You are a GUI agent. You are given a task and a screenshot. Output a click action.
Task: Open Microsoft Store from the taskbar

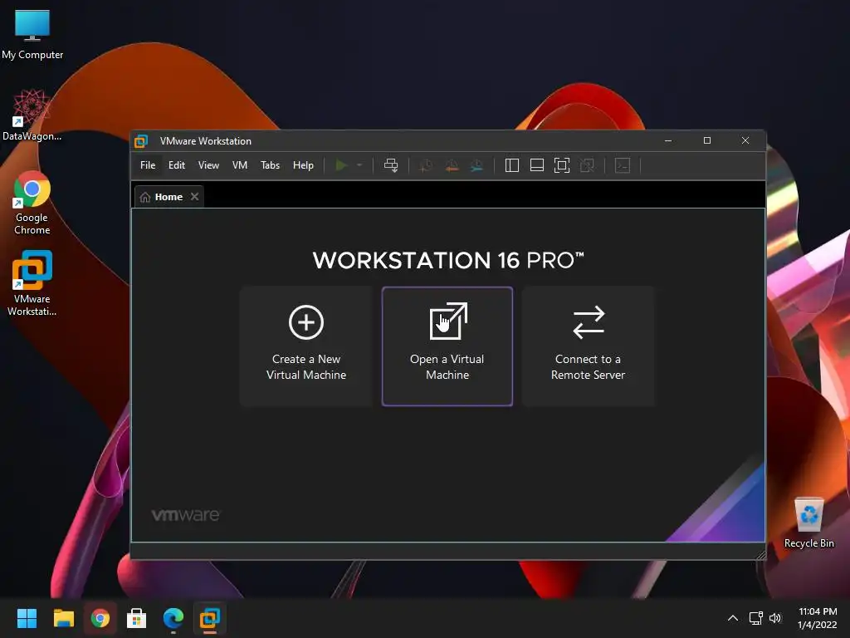(x=137, y=618)
